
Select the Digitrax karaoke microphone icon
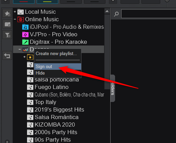click(25, 42)
